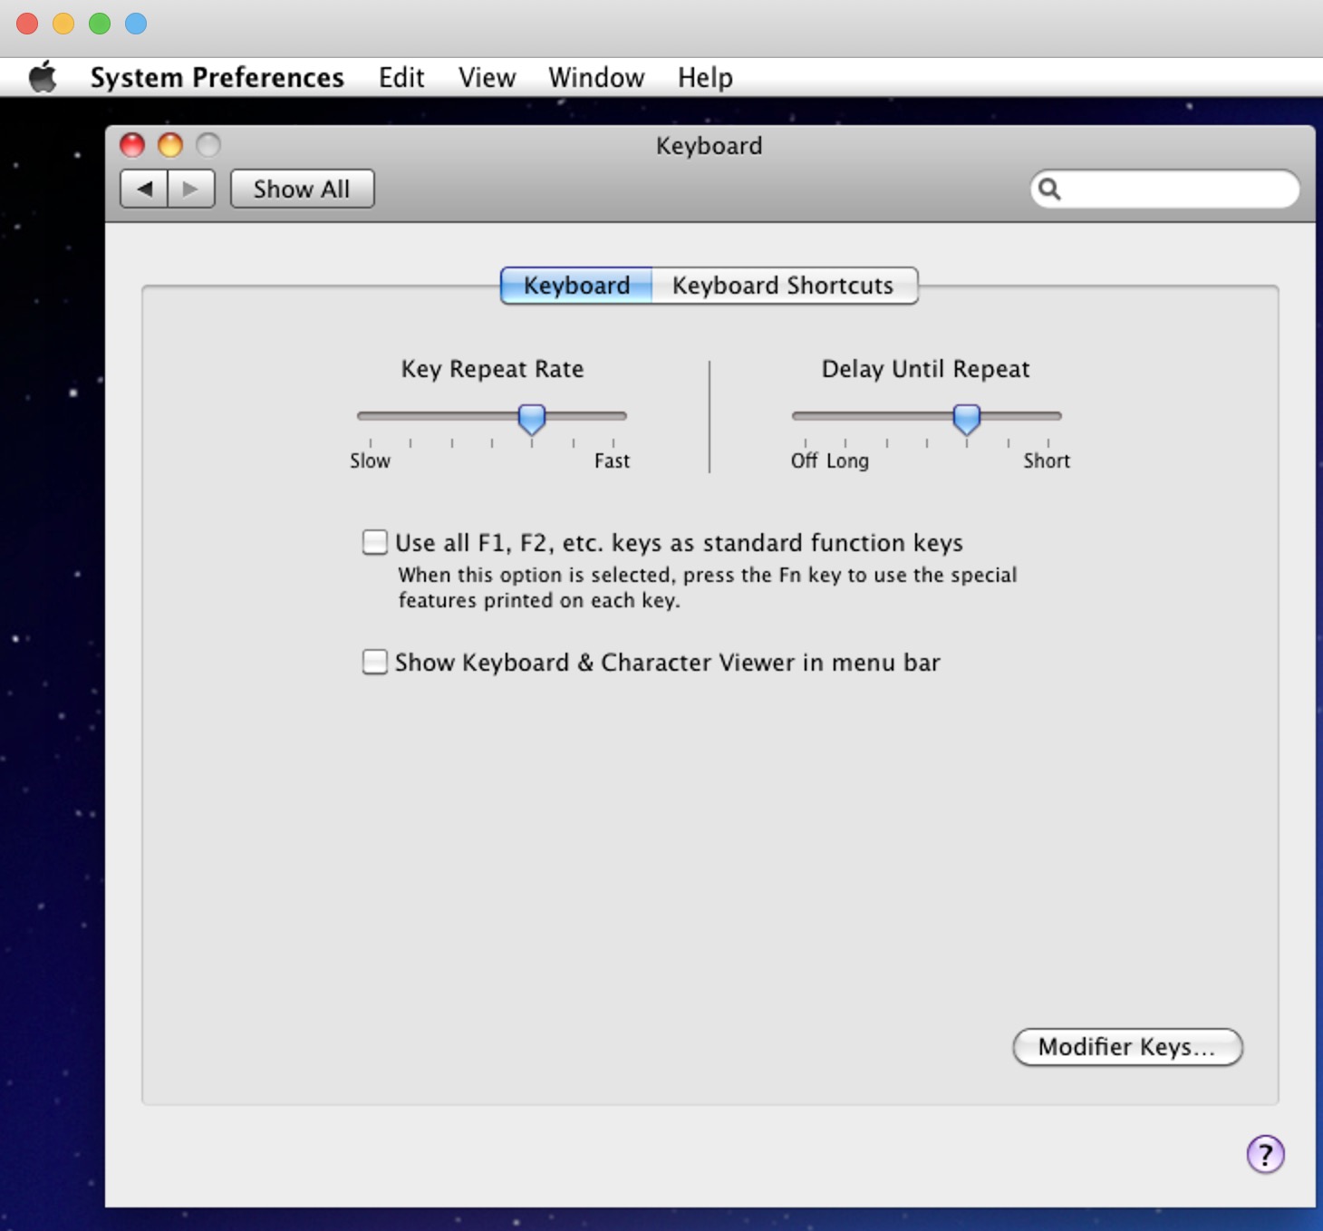Go back with the left arrow button
The width and height of the screenshot is (1323, 1231).
[x=144, y=189]
